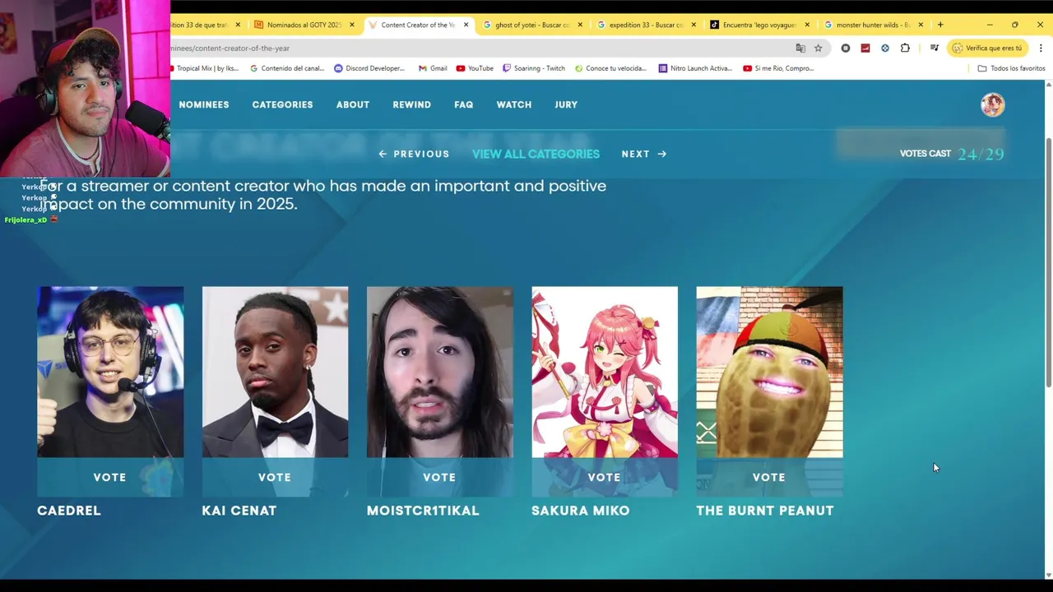The height and width of the screenshot is (592, 1053).
Task: Open the Todos los favoritos folder
Action: click(x=1011, y=68)
